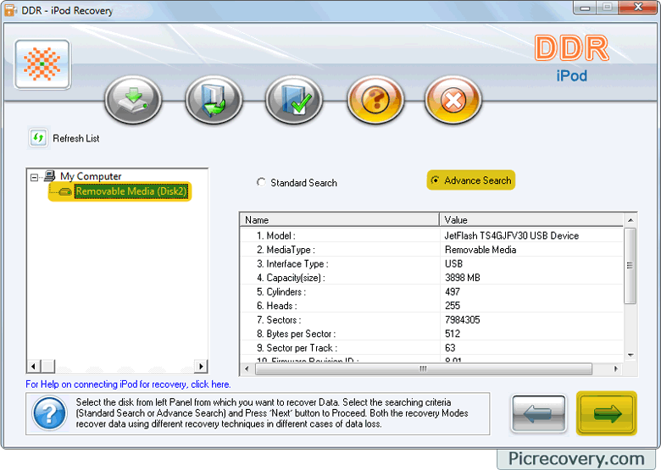Click the tree panel's left scroll arrow
Image resolution: width=661 pixels, height=470 pixels.
point(34,366)
